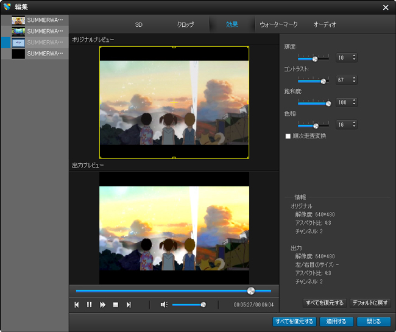The width and height of the screenshot is (396, 332).
Task: Select the first SUMMERWA clip thumbnail
Action: [x=18, y=20]
